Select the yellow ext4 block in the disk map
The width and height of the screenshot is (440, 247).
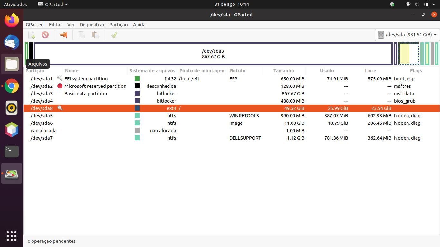409,54
